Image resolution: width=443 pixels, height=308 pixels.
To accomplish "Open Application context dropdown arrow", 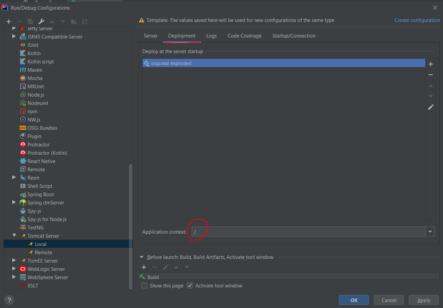I will click(x=430, y=232).
